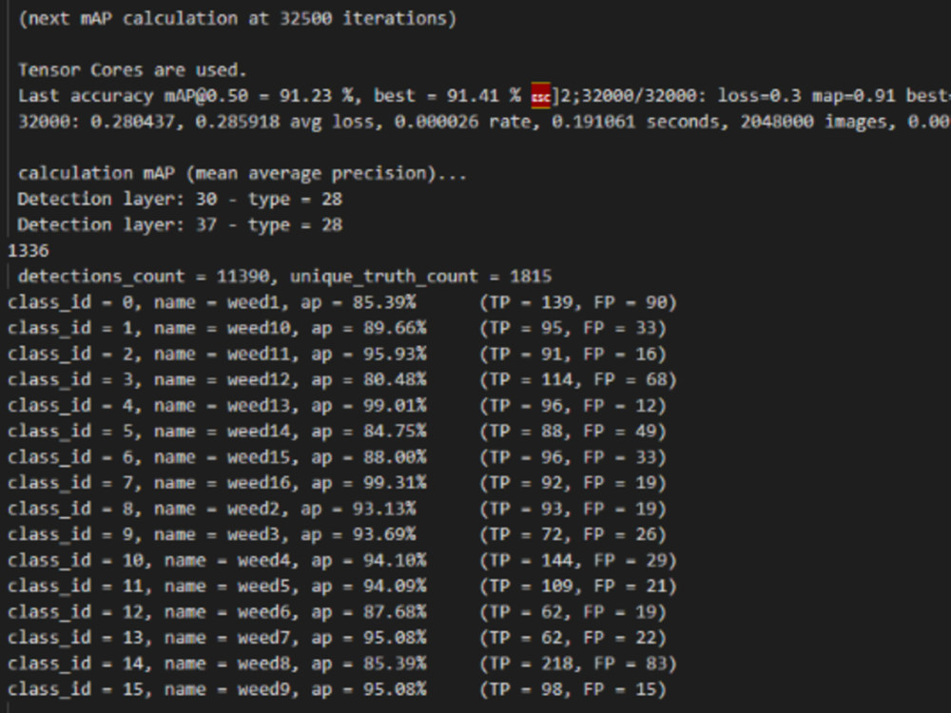Click the class_id 15 weed9 row
951x713 pixels.
click(337, 688)
